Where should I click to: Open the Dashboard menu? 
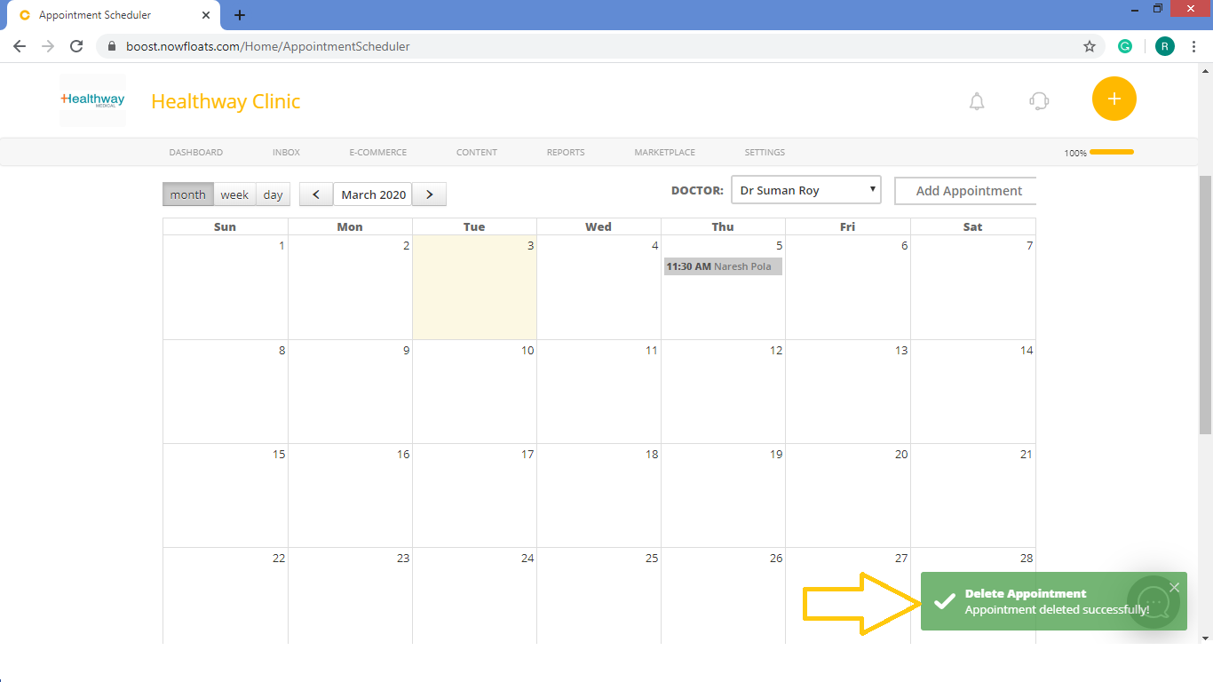[196, 153]
